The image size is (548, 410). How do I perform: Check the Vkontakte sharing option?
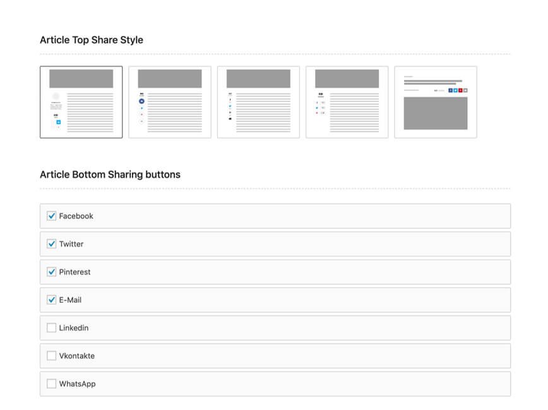pyautogui.click(x=51, y=356)
